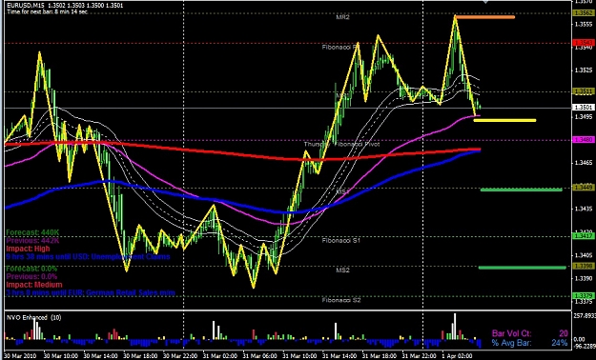Click the '30 Mar 10:00' time axis label
This screenshot has width=596, height=360.
[60, 356]
